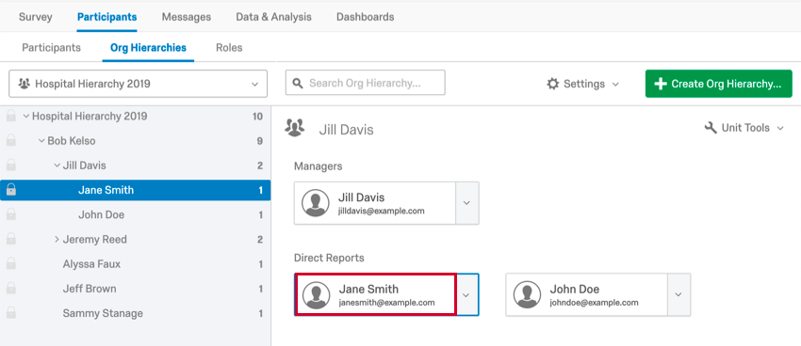Viewport: 801px width, 346px height.
Task: Click the janesmith@example.com email text
Action: (x=386, y=302)
